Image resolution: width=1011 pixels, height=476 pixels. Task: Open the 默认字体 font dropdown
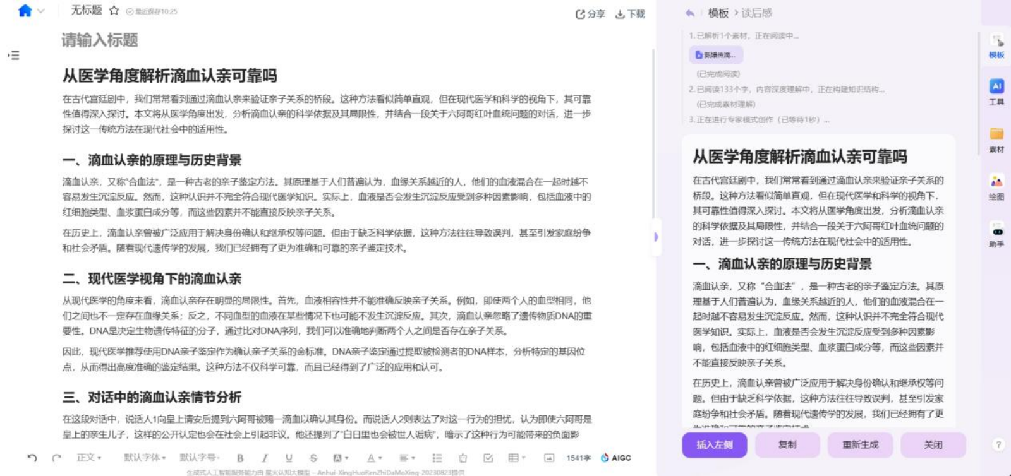(145, 458)
